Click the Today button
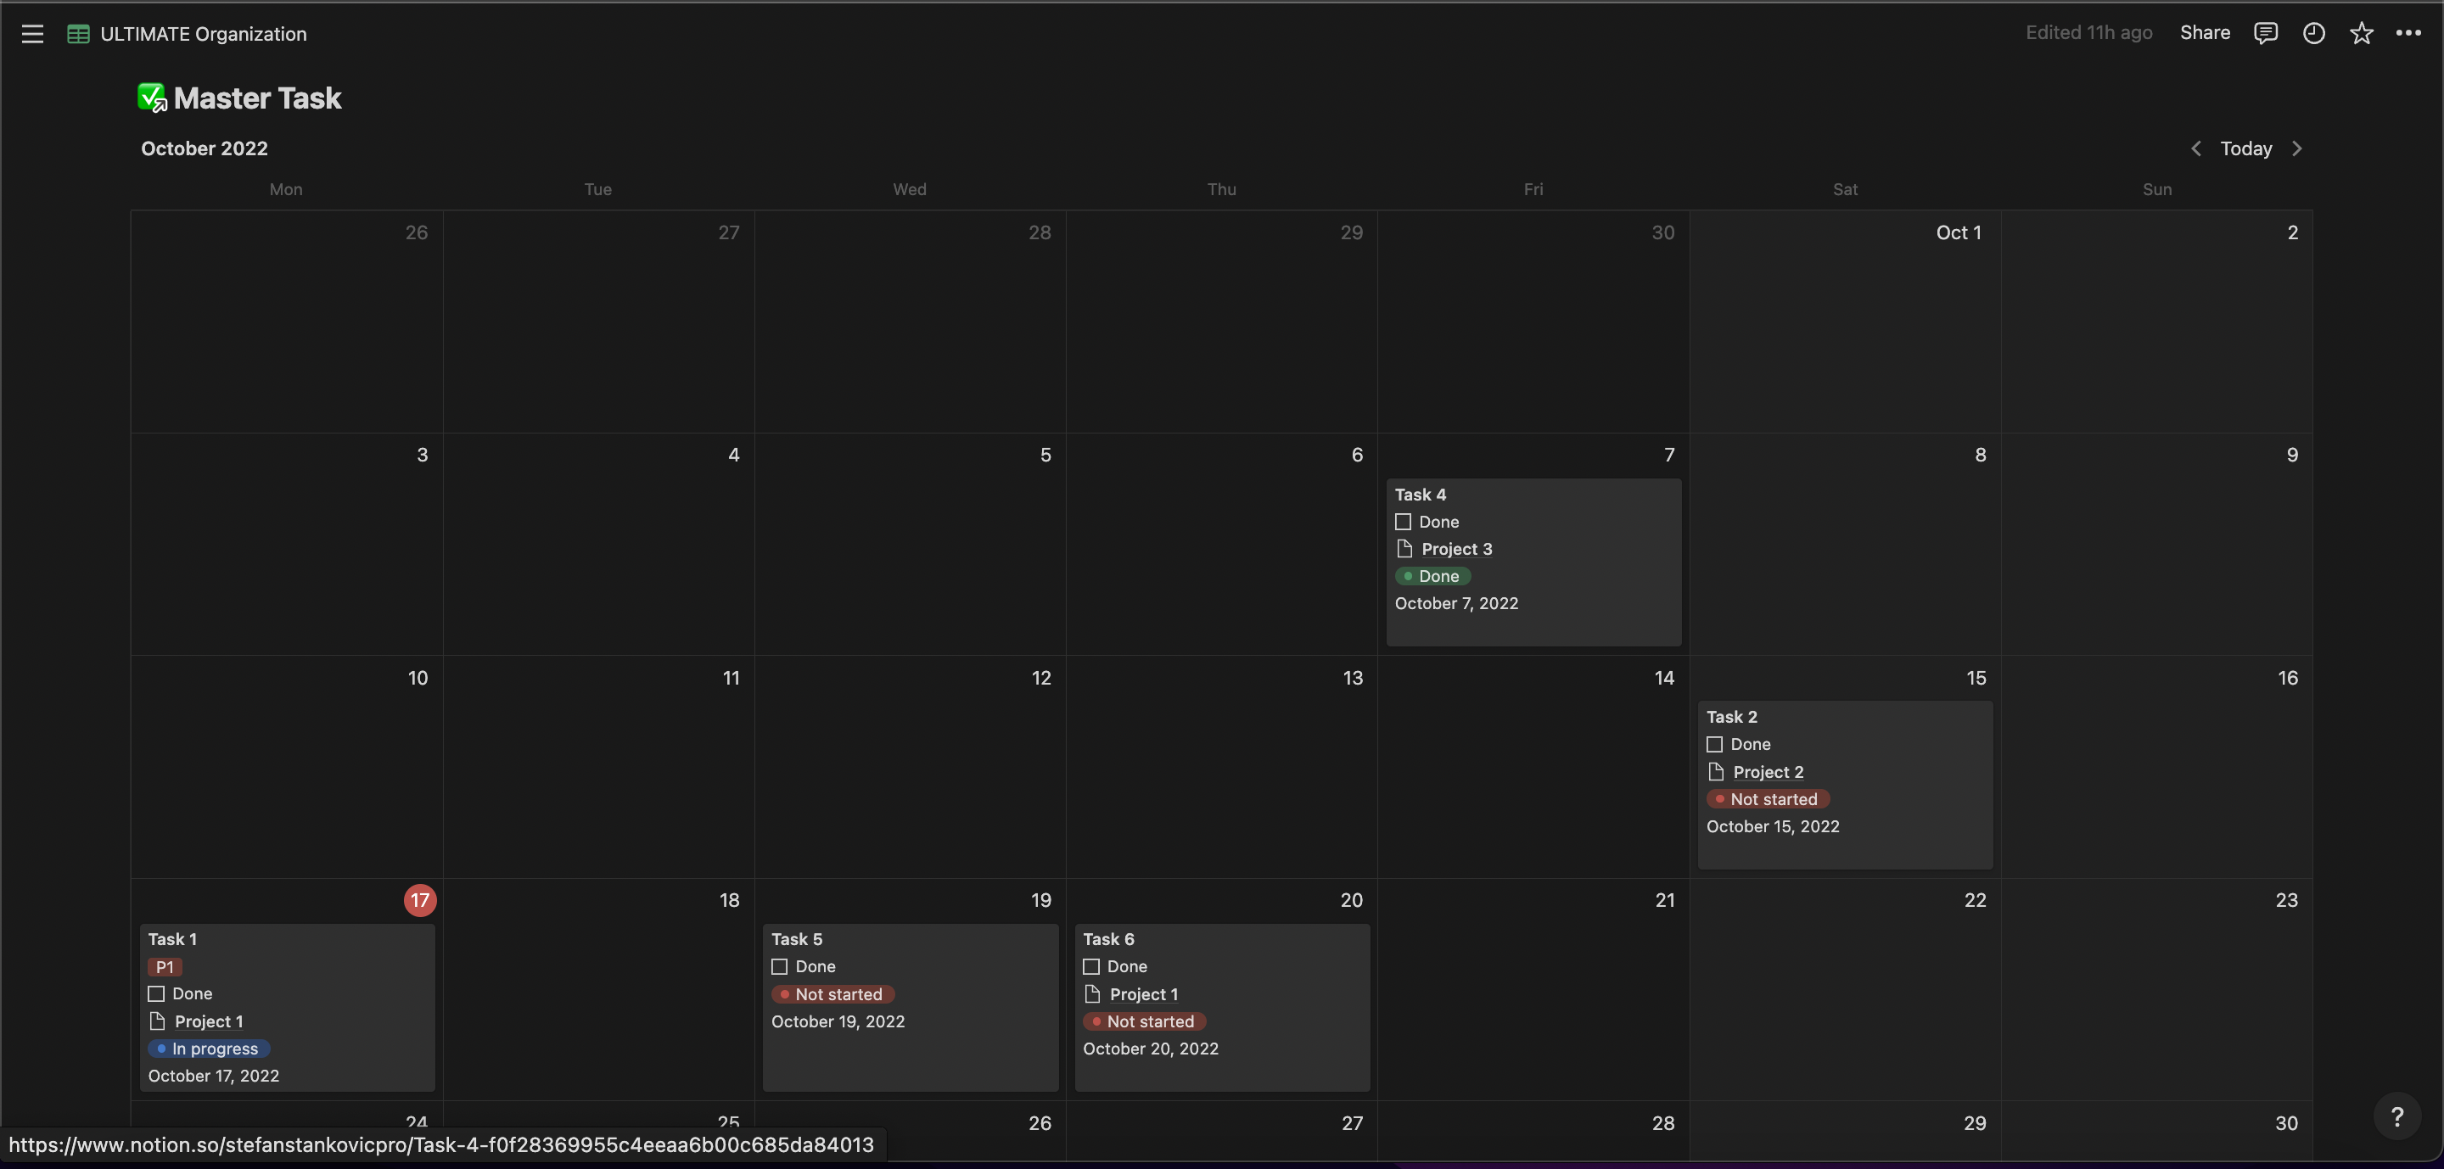This screenshot has height=1169, width=2444. tap(2245, 148)
